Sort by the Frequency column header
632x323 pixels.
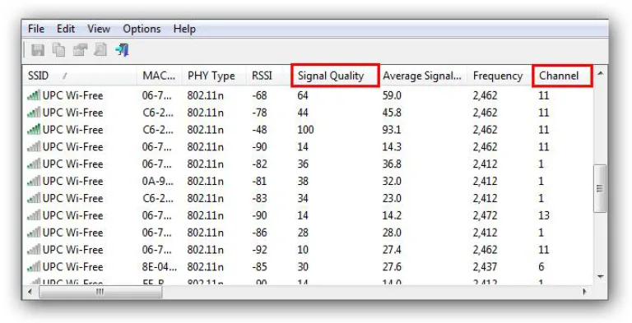500,76
